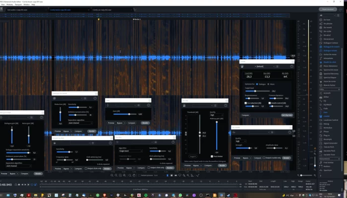Open help in the Leveler window
The width and height of the screenshot is (347, 198).
pos(291,66)
